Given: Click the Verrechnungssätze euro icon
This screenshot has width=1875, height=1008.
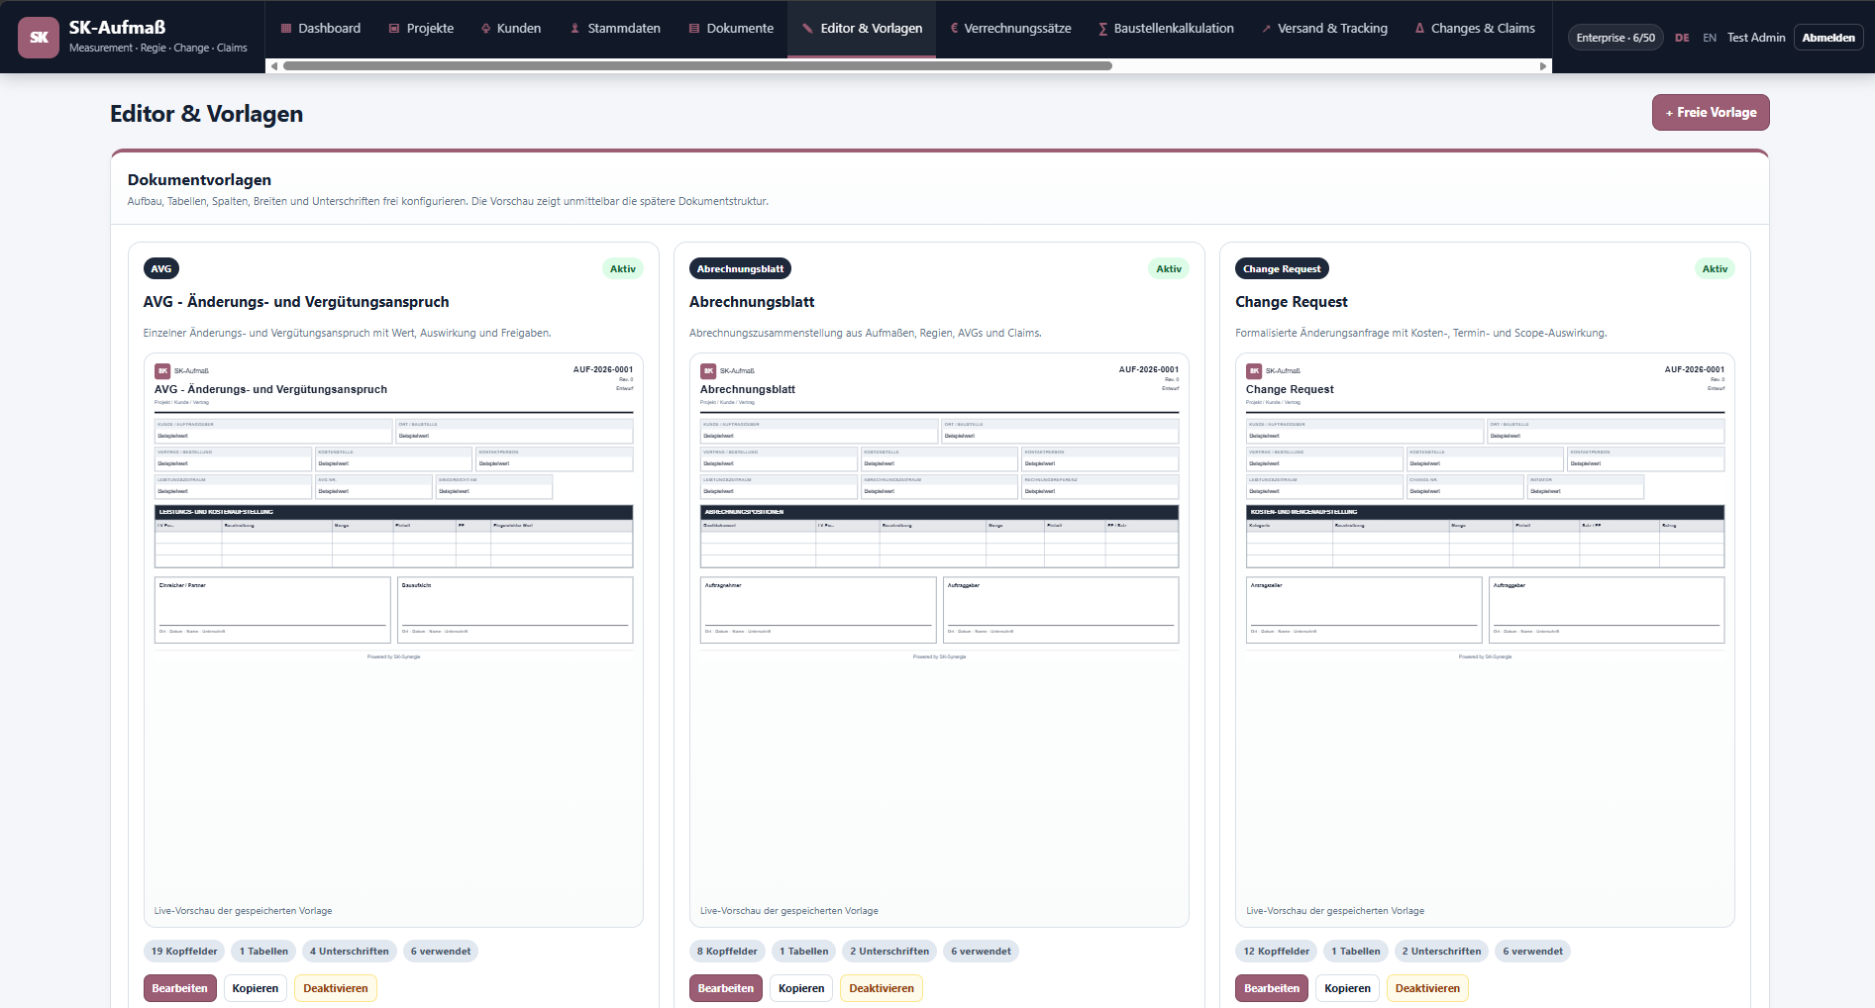Looking at the screenshot, I should pyautogui.click(x=954, y=29).
